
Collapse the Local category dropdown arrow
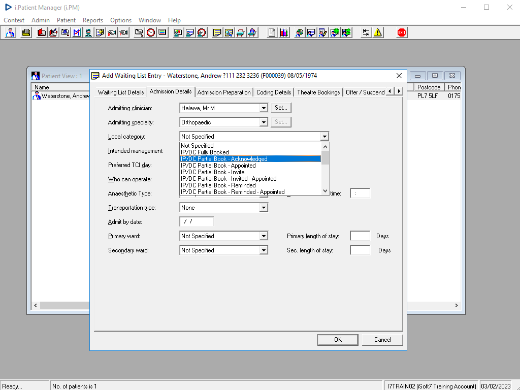[x=324, y=137]
